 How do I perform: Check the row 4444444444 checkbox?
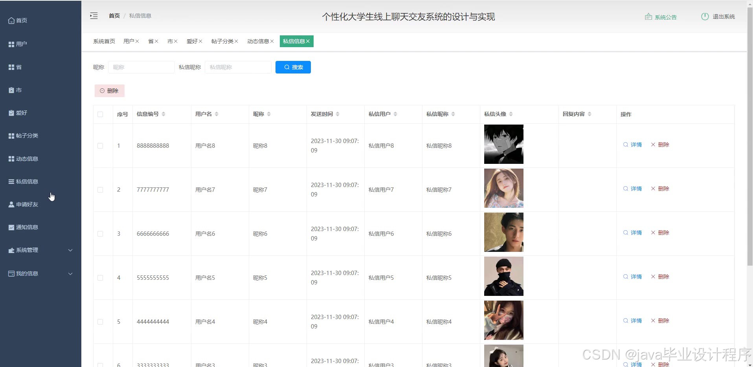(x=100, y=322)
